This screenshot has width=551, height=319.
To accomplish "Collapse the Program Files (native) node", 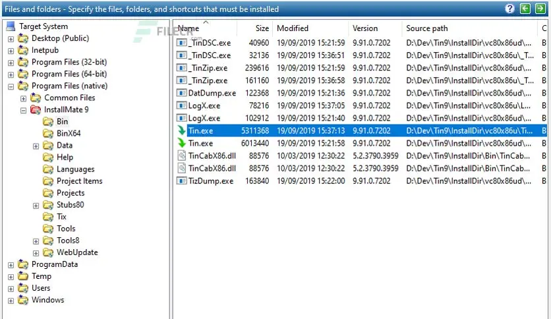I will [11, 86].
